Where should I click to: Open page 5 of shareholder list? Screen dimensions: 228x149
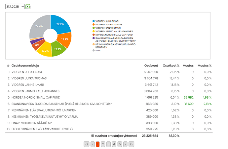[x=120, y=144]
